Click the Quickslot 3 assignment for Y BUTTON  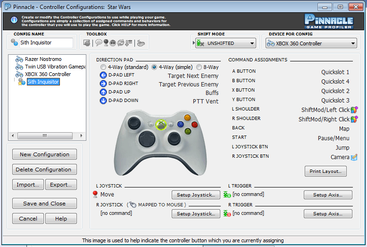[335, 101]
